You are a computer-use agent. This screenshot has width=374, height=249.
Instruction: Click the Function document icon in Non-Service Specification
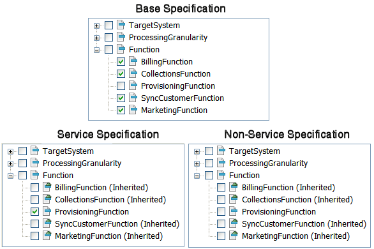[x=221, y=175]
